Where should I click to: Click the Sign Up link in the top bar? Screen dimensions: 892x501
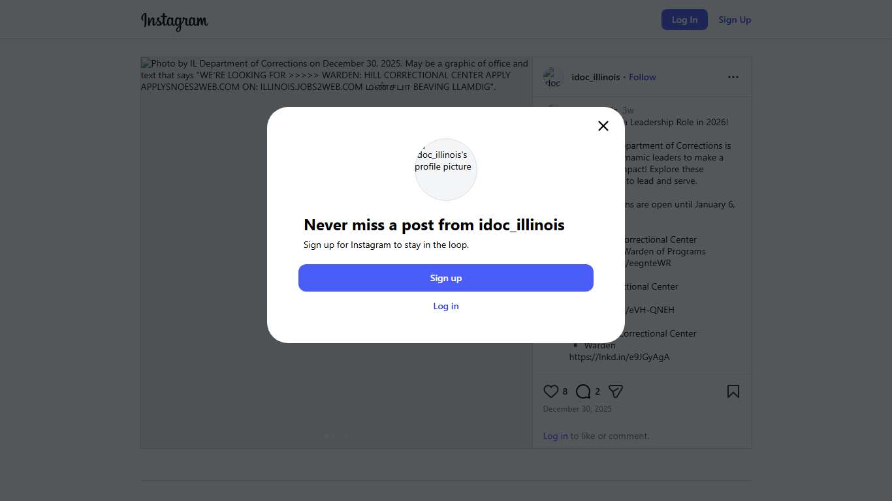(735, 20)
